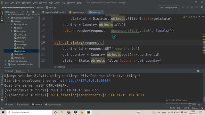Viewport: 205px width, 115px height.
Task: Open the VCS menu
Action: pos(63,3)
